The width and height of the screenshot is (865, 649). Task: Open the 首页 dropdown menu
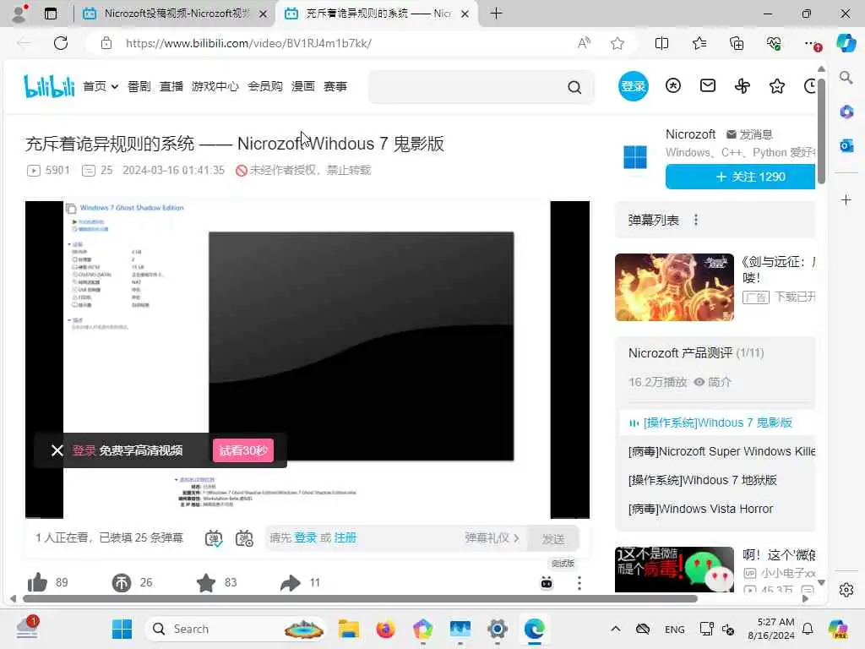tap(101, 86)
